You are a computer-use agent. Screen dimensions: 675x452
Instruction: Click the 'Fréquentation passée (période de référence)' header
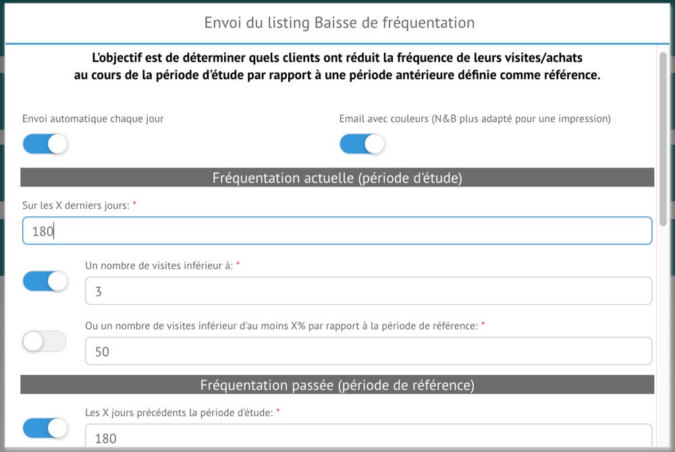(x=337, y=385)
